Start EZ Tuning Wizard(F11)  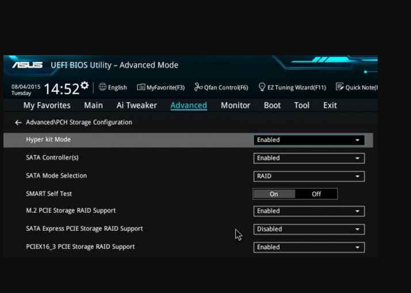292,87
